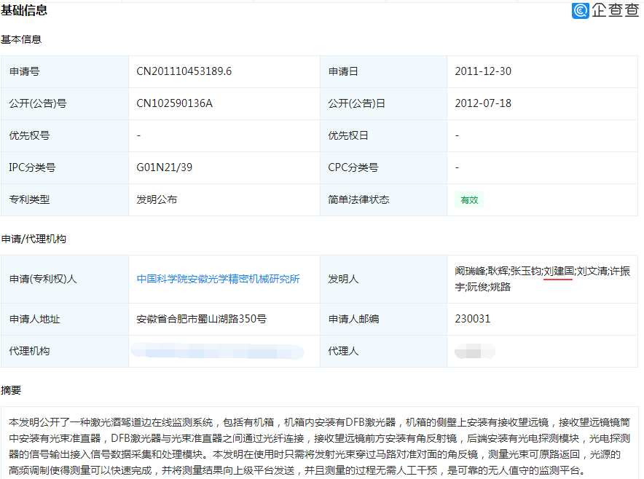Screen dimensions: 644x479
Task: Open the 中国科学院安徽光学精密机械研究所 link
Action: coord(218,279)
